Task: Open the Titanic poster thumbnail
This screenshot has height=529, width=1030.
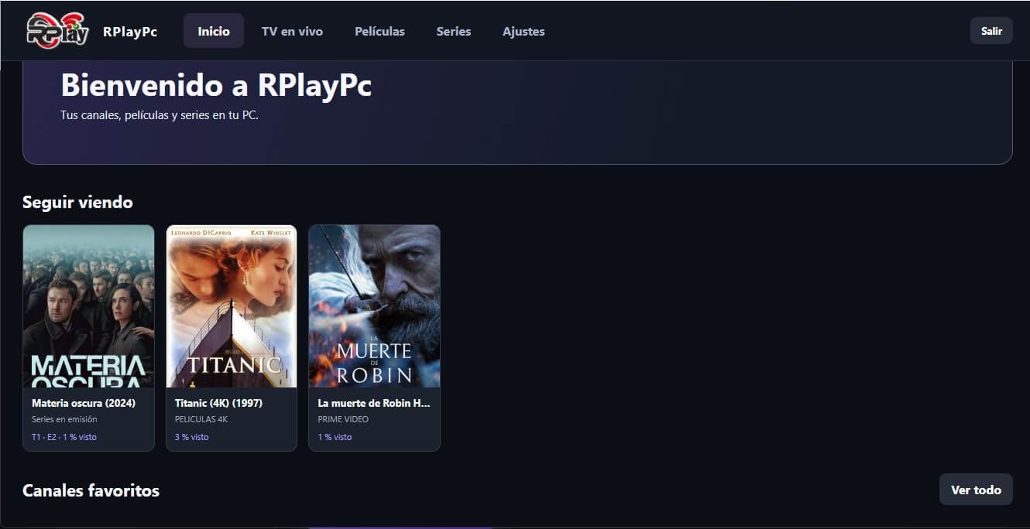Action: pos(232,306)
